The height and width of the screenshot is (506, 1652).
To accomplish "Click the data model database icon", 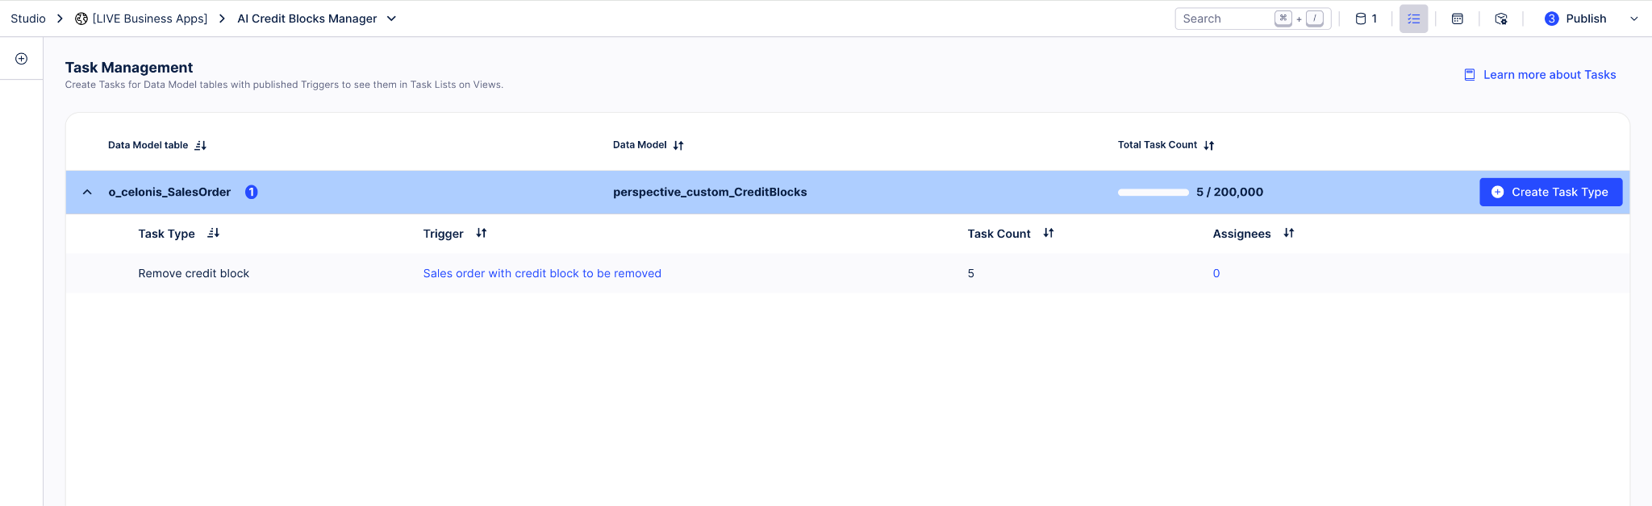I will [x=1361, y=19].
